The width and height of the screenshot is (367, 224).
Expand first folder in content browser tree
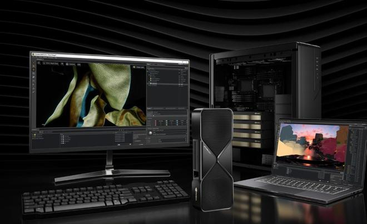tap(33, 135)
